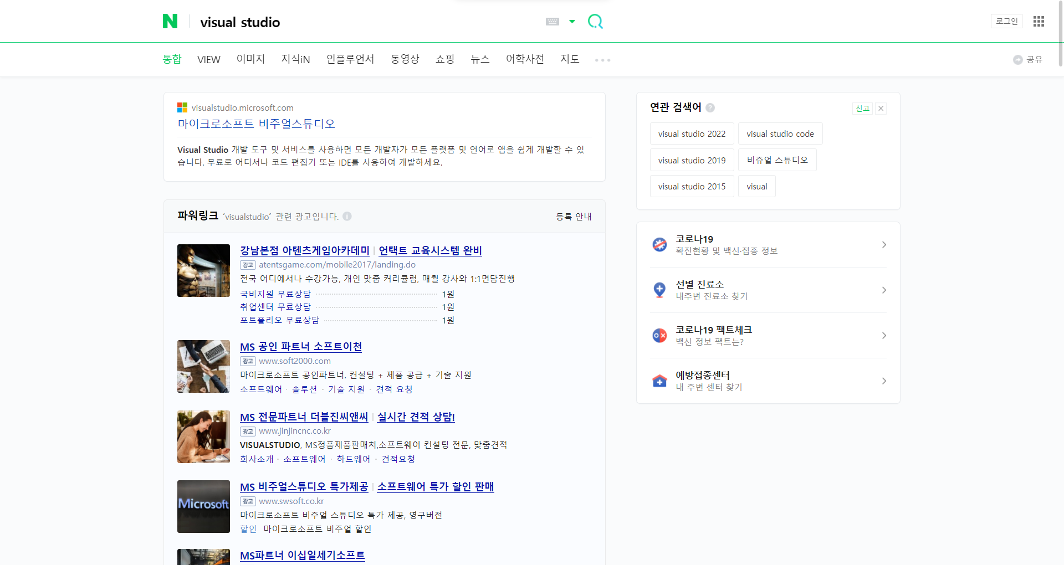Viewport: 1064px width, 565px height.
Task: Open the 솔루션 sublink under 소프트이천
Action: point(305,389)
